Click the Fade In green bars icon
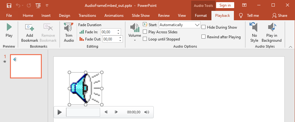 (81, 32)
